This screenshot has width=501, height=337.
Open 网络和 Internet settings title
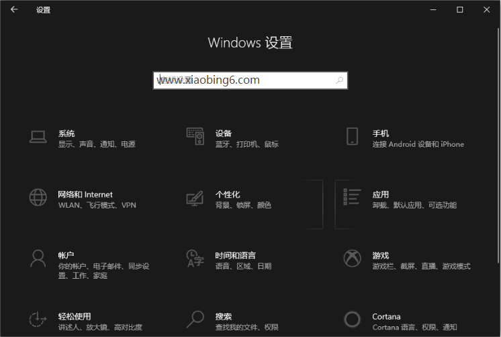(85, 194)
